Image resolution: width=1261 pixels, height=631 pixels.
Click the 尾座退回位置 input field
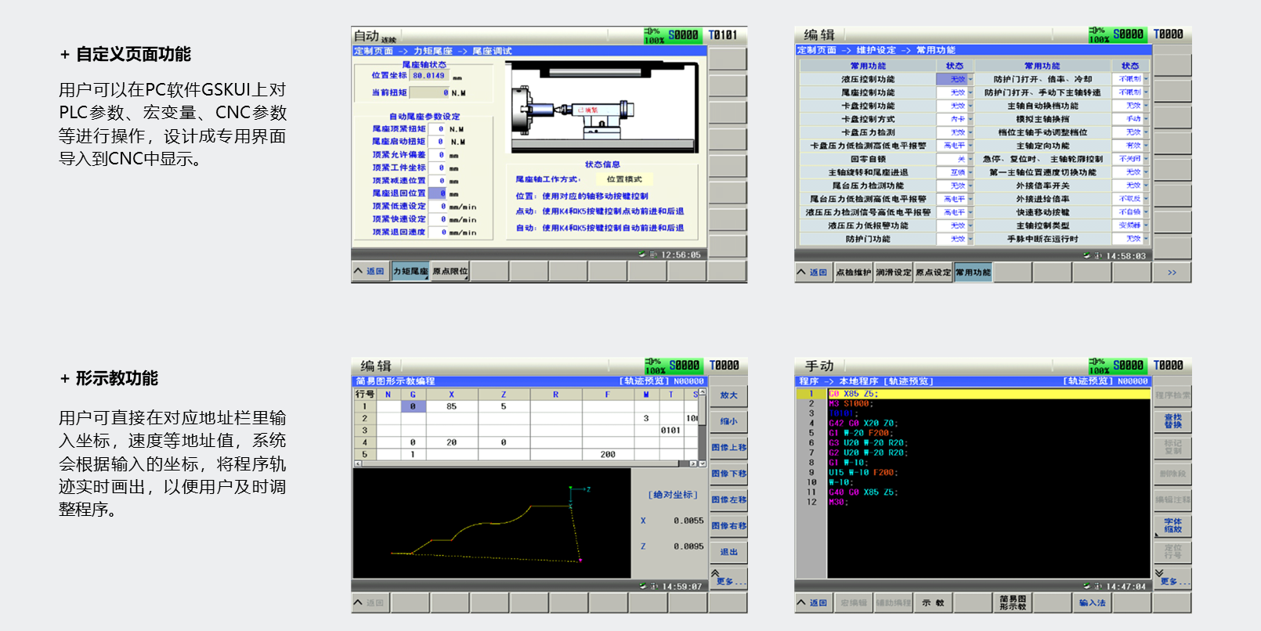pos(437,193)
